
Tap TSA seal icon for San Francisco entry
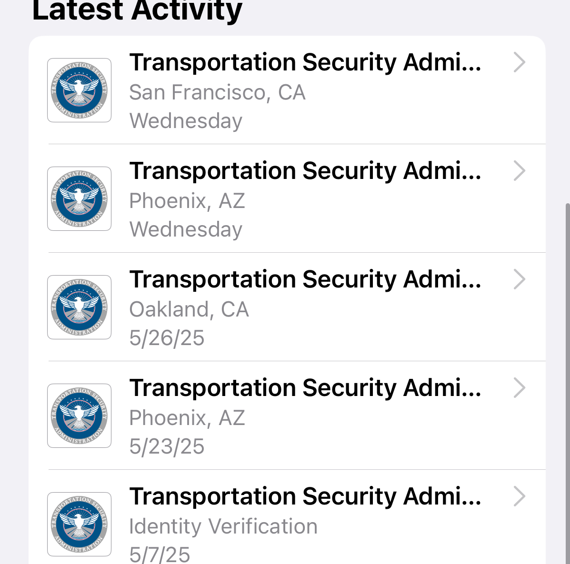tap(79, 90)
